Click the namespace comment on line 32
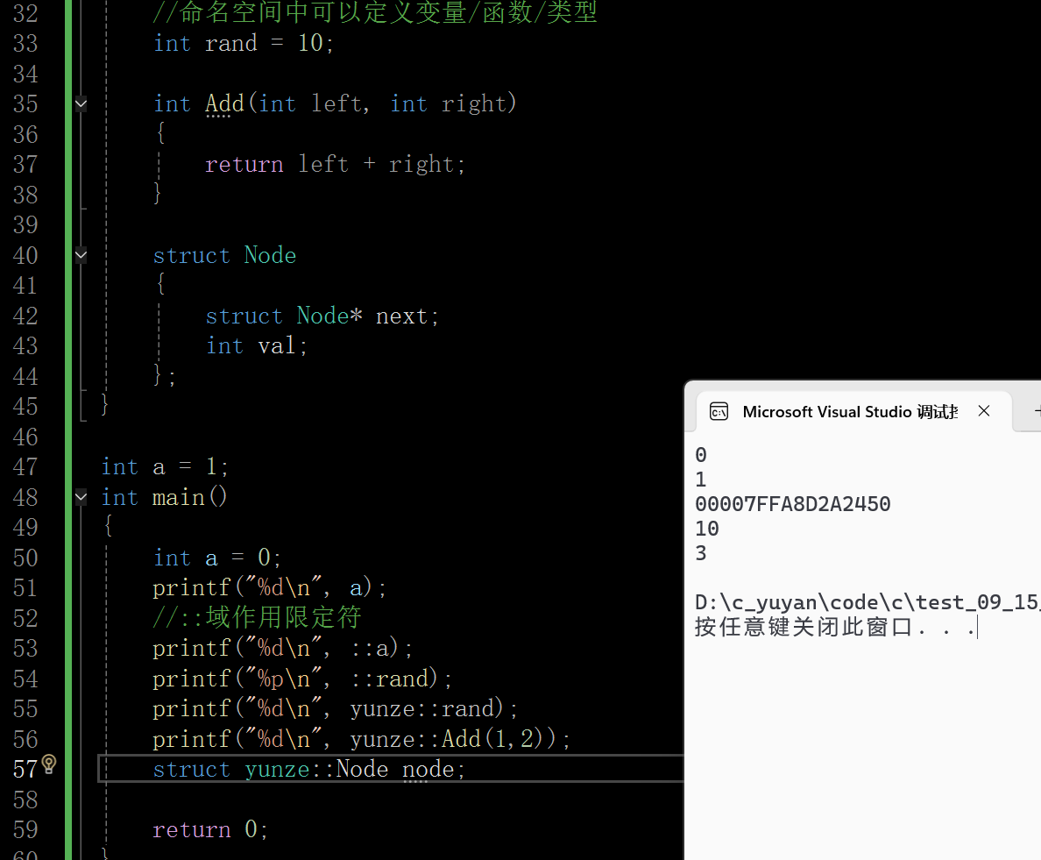The width and height of the screenshot is (1041, 860). pos(374,12)
